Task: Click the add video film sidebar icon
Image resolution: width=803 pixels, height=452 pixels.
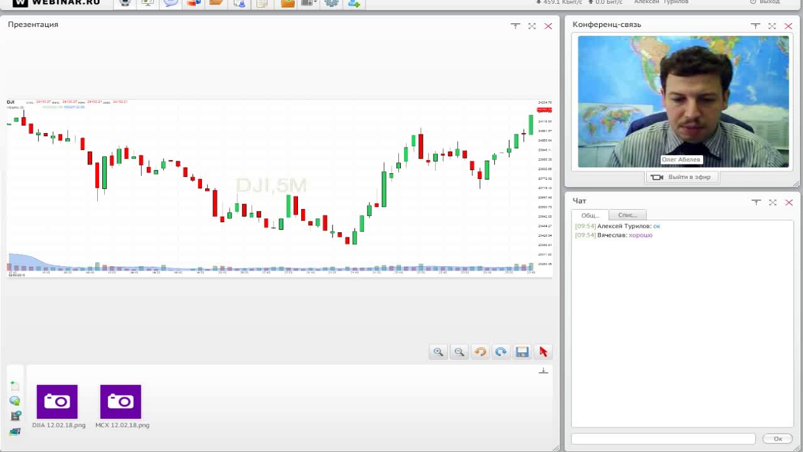Action: pyautogui.click(x=15, y=416)
